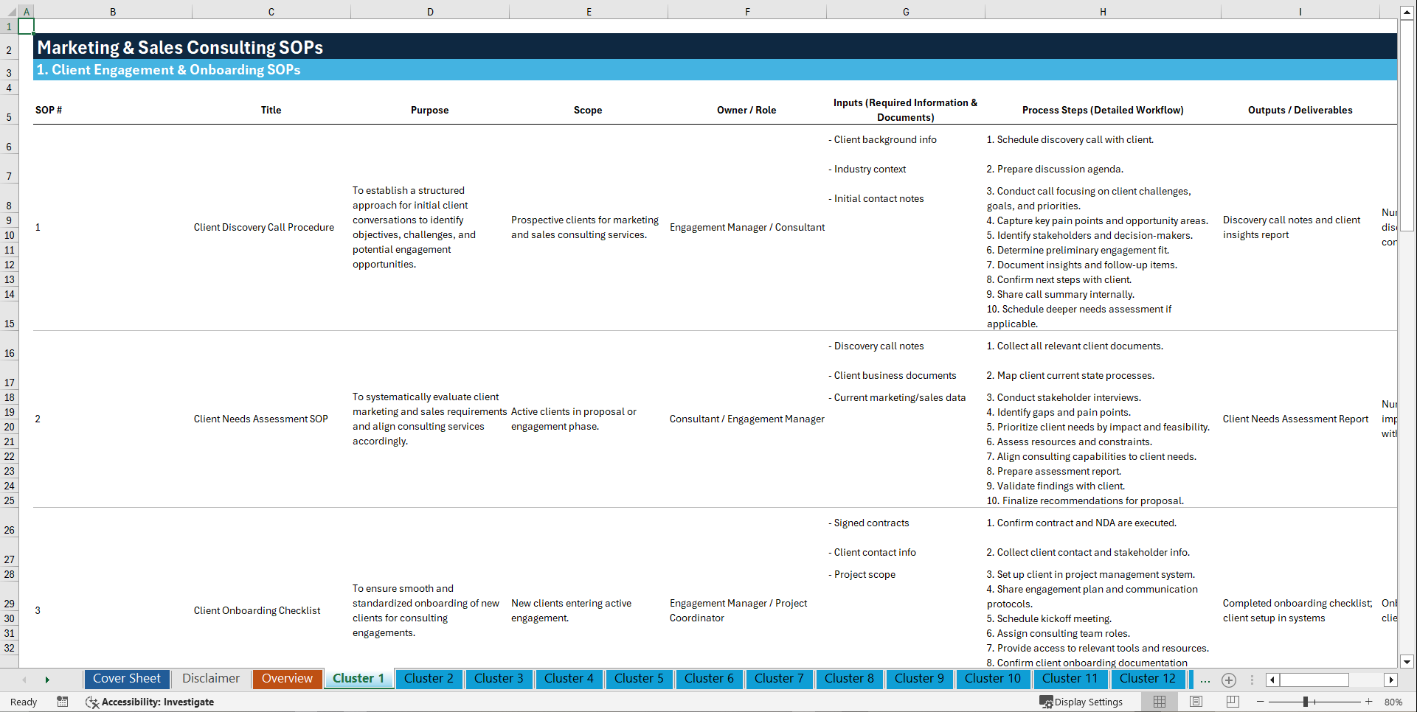Select column C by its header
Viewport: 1417px width, 712px height.
click(x=271, y=11)
